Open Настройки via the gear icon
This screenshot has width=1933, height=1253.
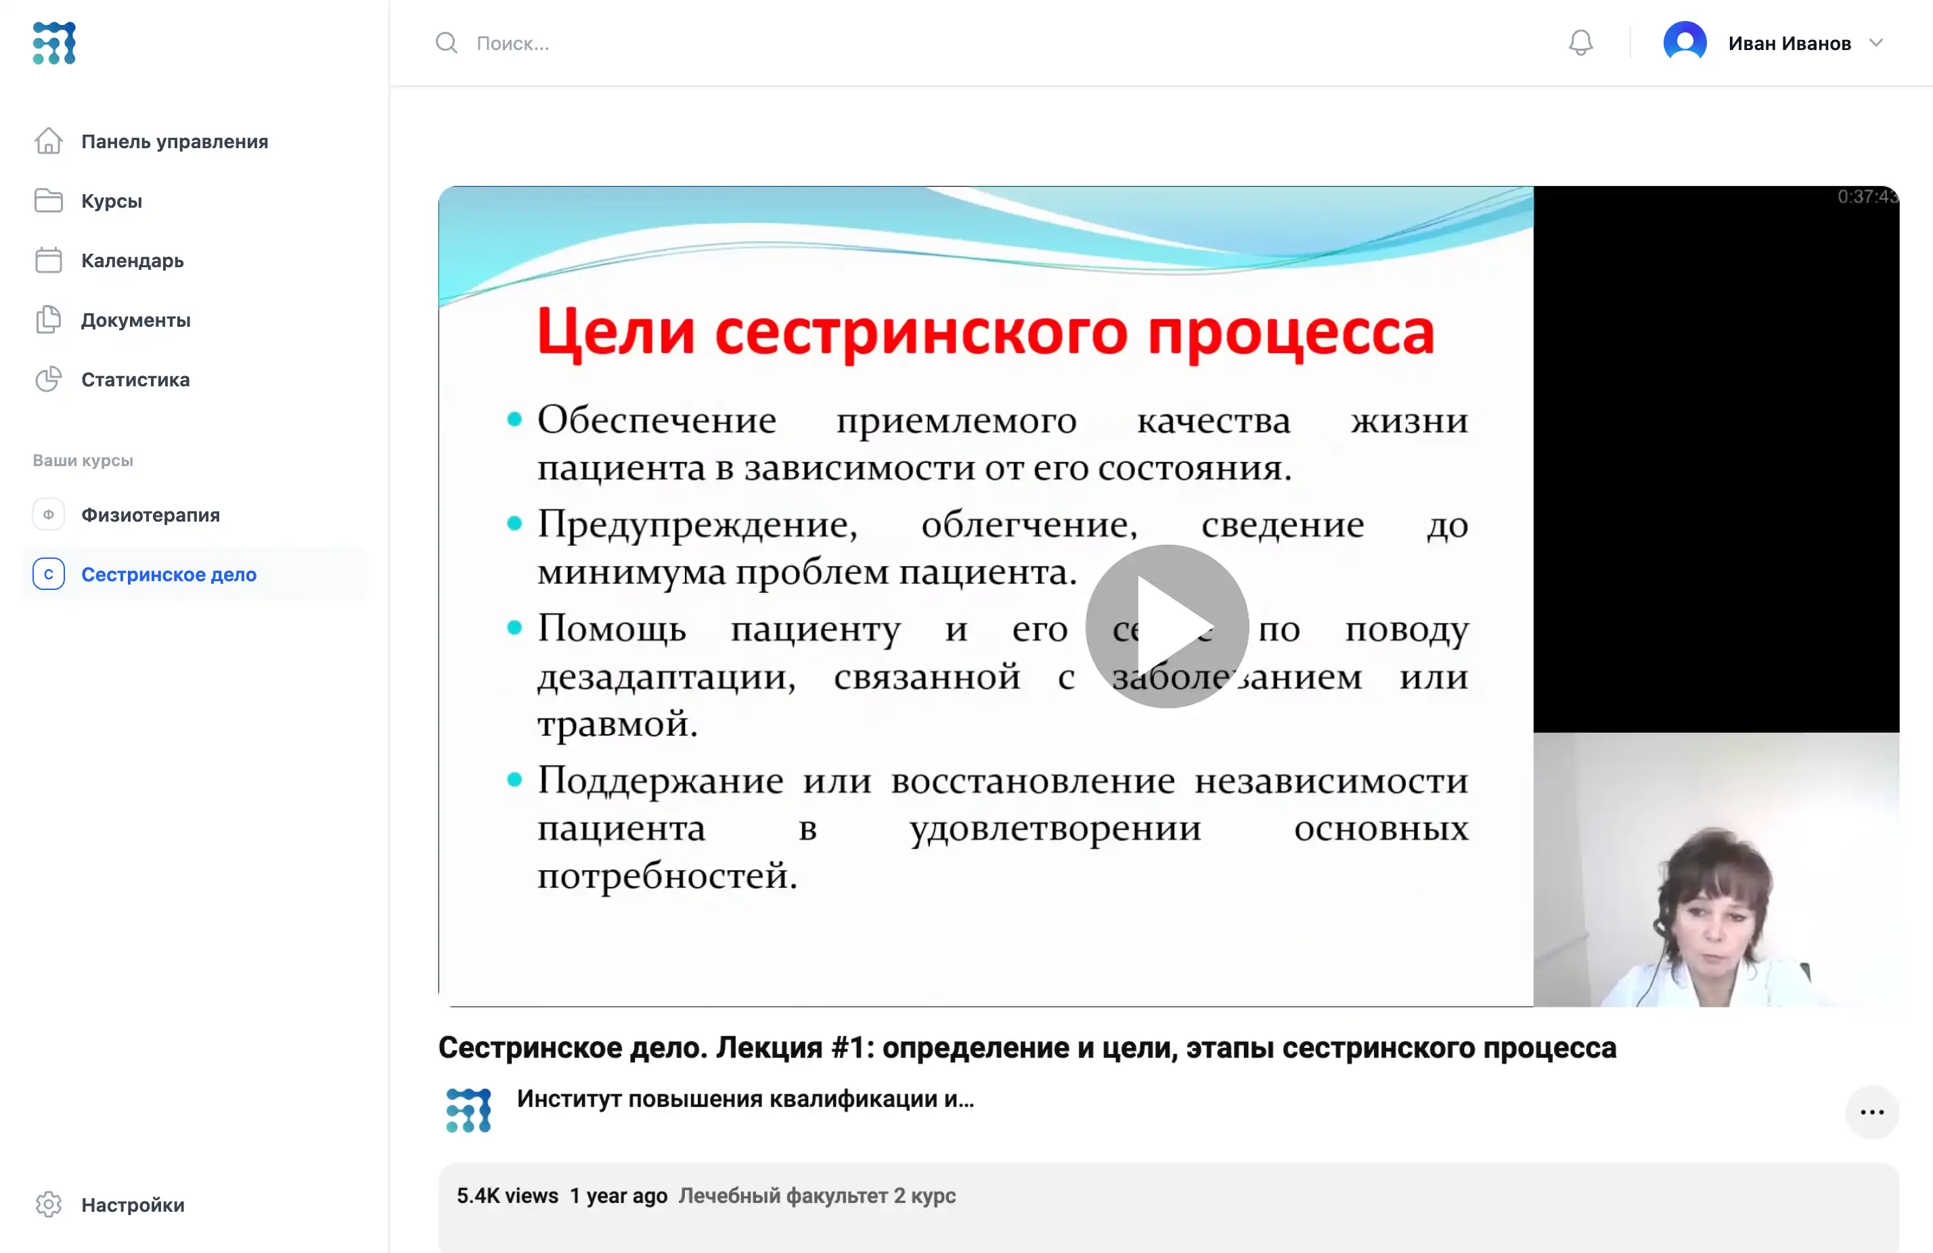[x=48, y=1204]
